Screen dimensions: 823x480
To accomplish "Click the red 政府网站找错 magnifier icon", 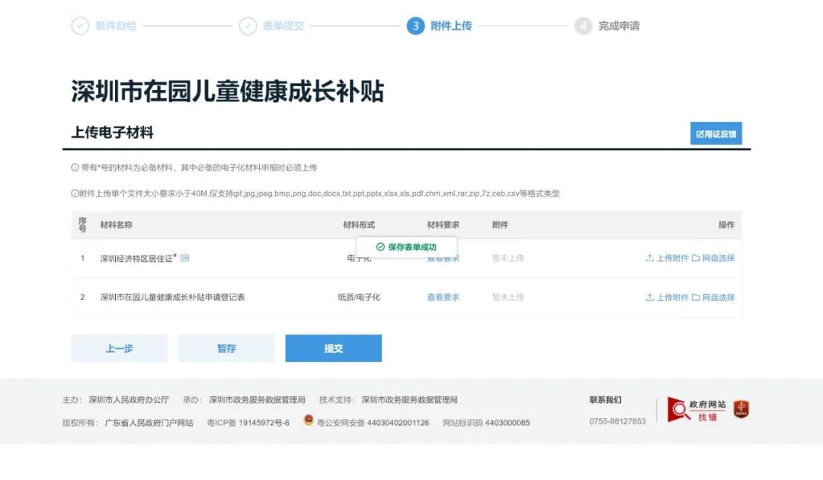I will click(x=678, y=409).
